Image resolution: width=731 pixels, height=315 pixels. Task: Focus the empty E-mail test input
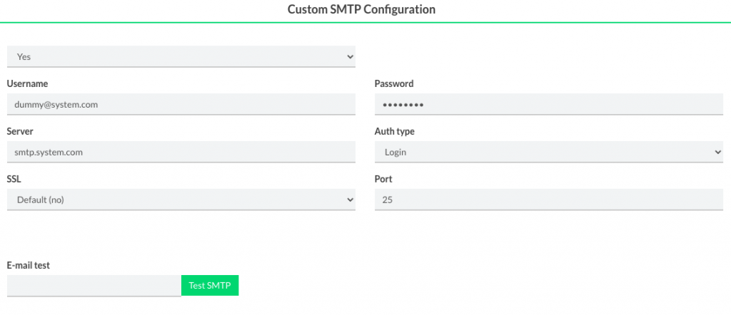click(94, 286)
